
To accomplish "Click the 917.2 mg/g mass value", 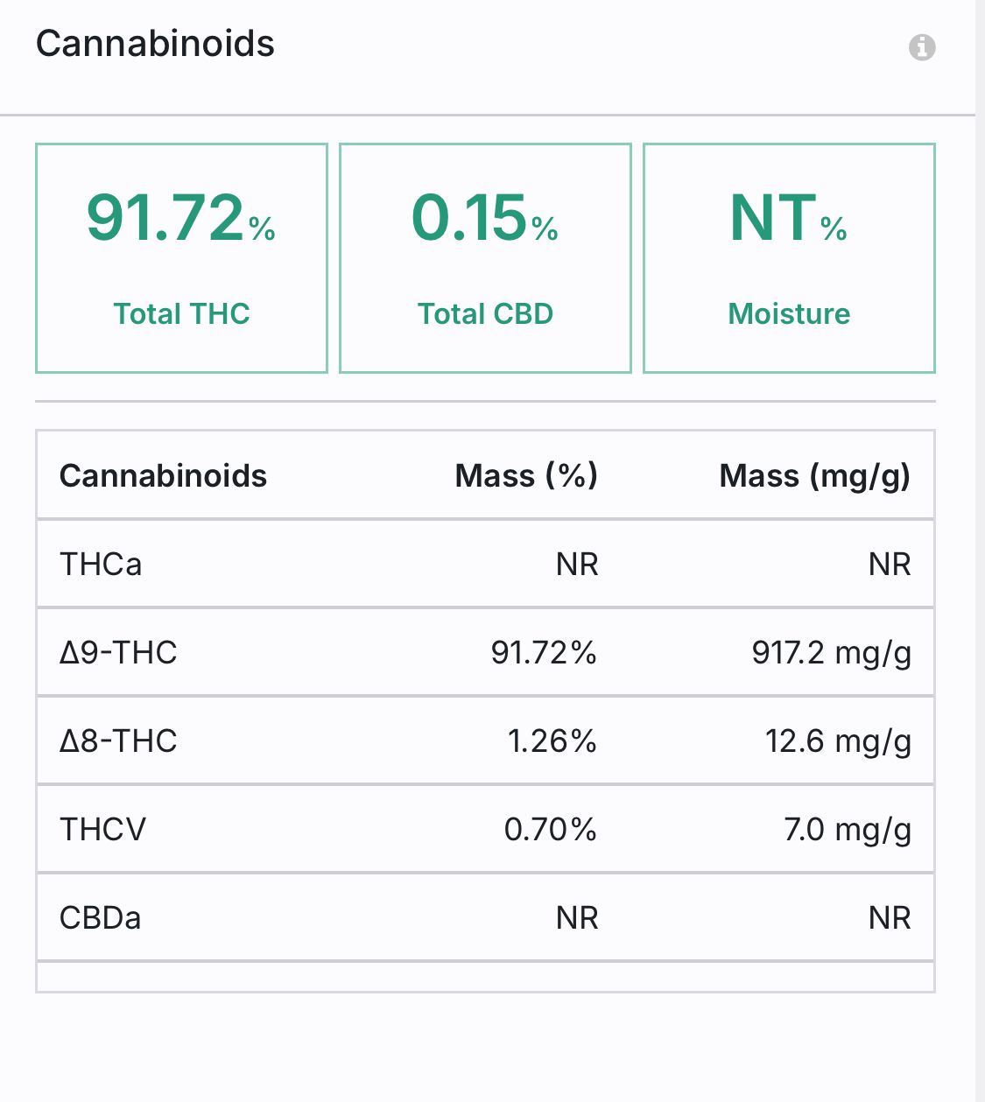I will click(832, 652).
